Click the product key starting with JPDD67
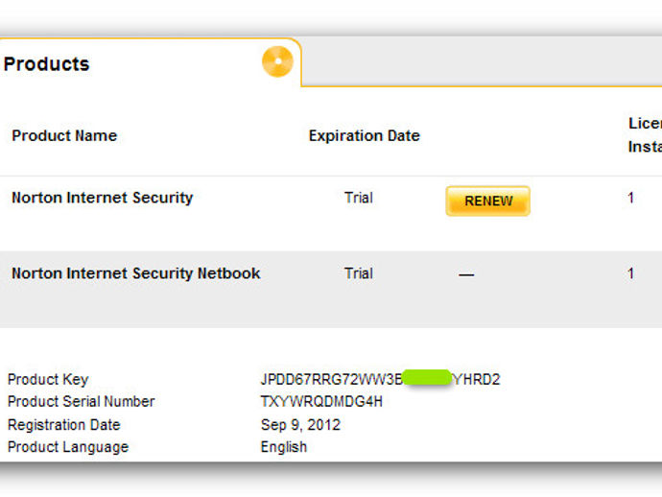 (x=380, y=379)
